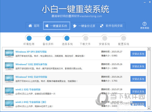Click the scrollbar down arrow
Screen dimensions: 152x112
pyautogui.click(x=149, y=108)
